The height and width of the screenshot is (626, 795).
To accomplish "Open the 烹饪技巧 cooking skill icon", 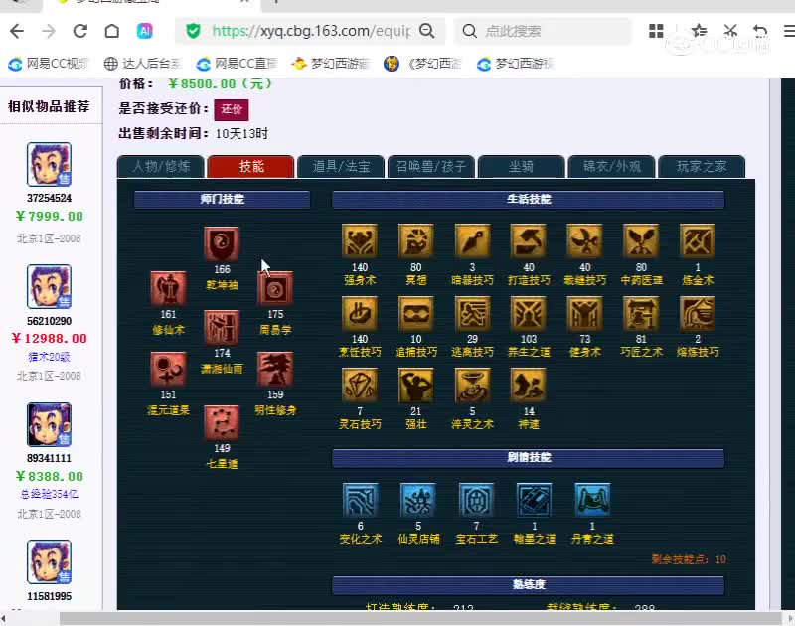I will (359, 313).
